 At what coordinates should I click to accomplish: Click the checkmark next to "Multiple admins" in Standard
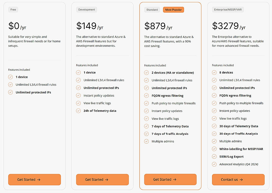(x=146, y=141)
